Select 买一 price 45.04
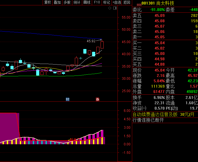Viewport: 198px width, 162px height. click(x=160, y=43)
